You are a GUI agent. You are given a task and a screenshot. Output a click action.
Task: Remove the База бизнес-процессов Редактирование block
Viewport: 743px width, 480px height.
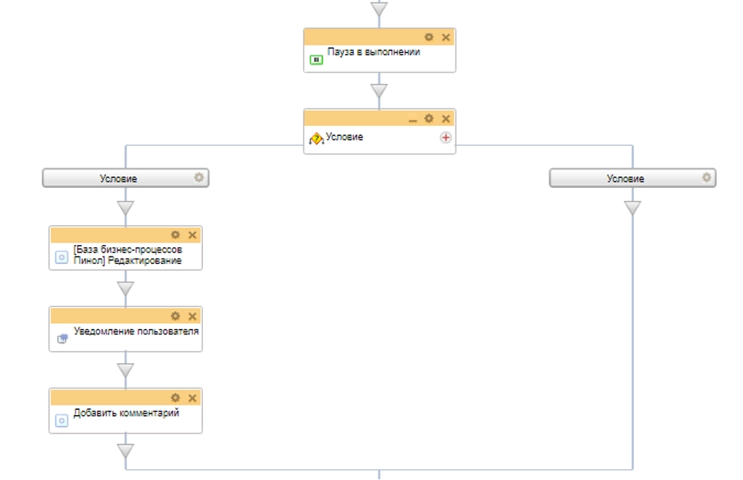192,235
